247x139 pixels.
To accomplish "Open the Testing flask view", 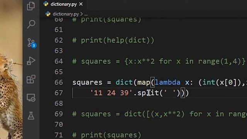I will [31, 116].
